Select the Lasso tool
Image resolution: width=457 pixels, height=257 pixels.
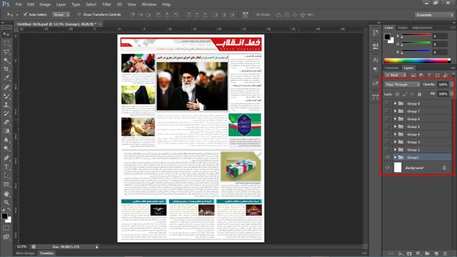6,52
